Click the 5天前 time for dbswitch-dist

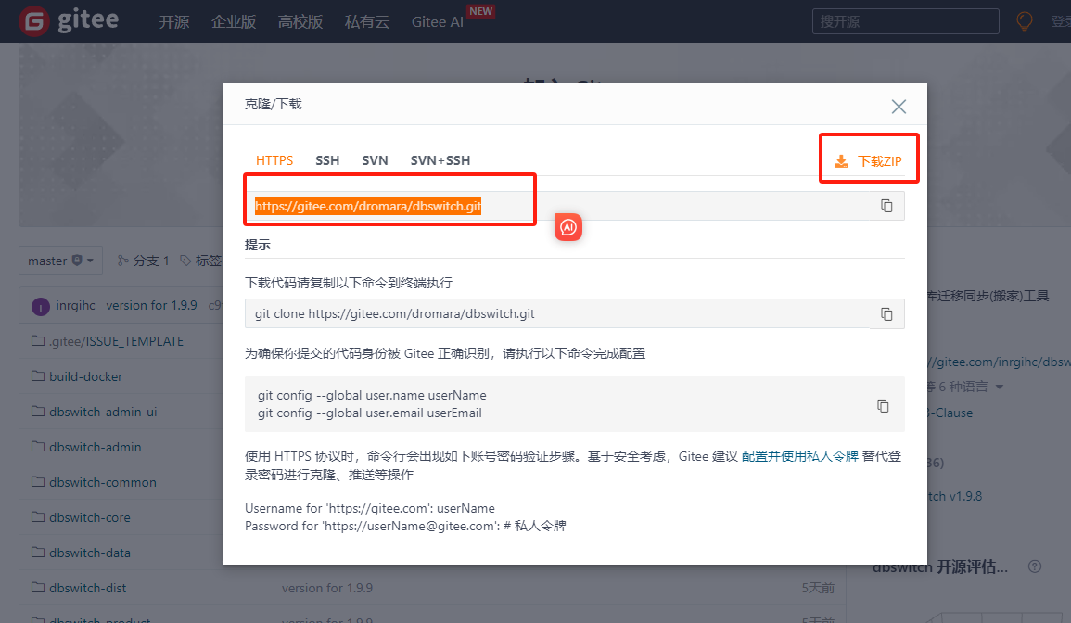coord(818,588)
